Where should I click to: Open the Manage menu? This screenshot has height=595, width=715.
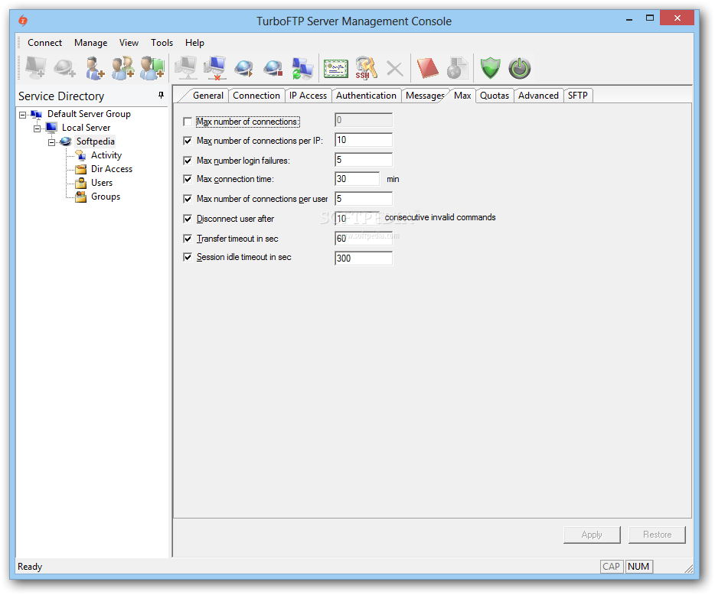tap(91, 43)
